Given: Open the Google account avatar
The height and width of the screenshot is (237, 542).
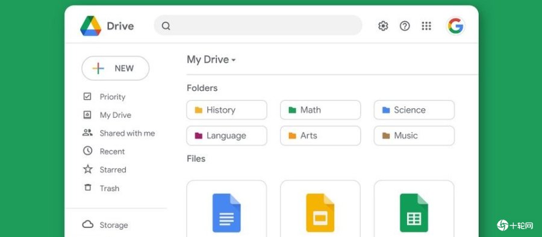Looking at the screenshot, I should (456, 26).
